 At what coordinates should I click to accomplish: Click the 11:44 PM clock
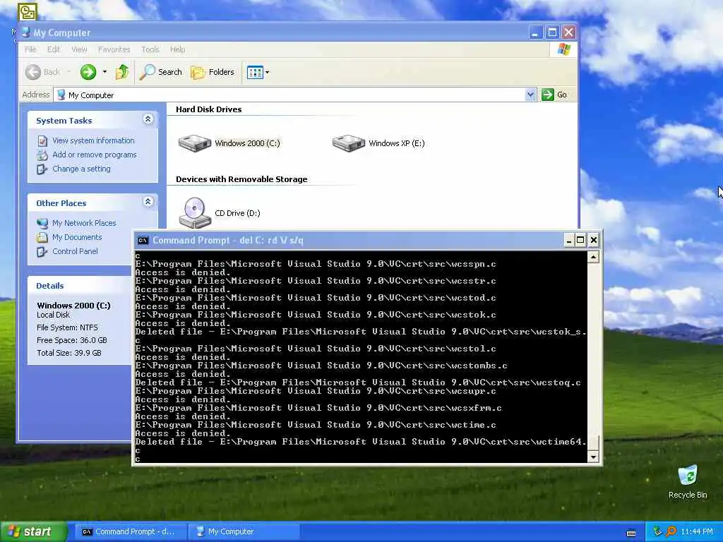point(697,532)
